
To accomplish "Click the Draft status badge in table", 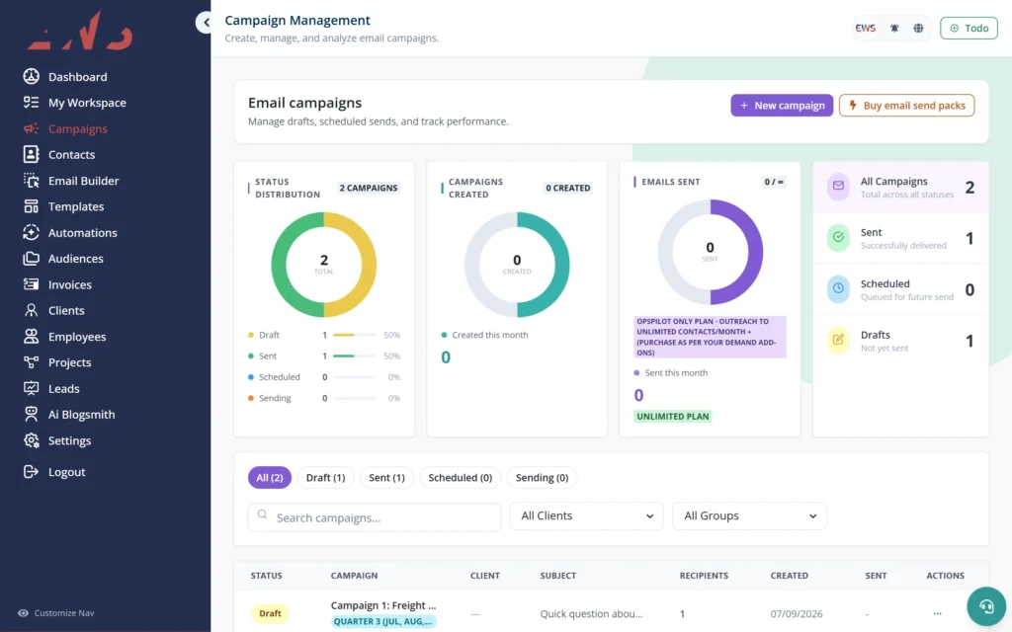I will (x=270, y=613).
